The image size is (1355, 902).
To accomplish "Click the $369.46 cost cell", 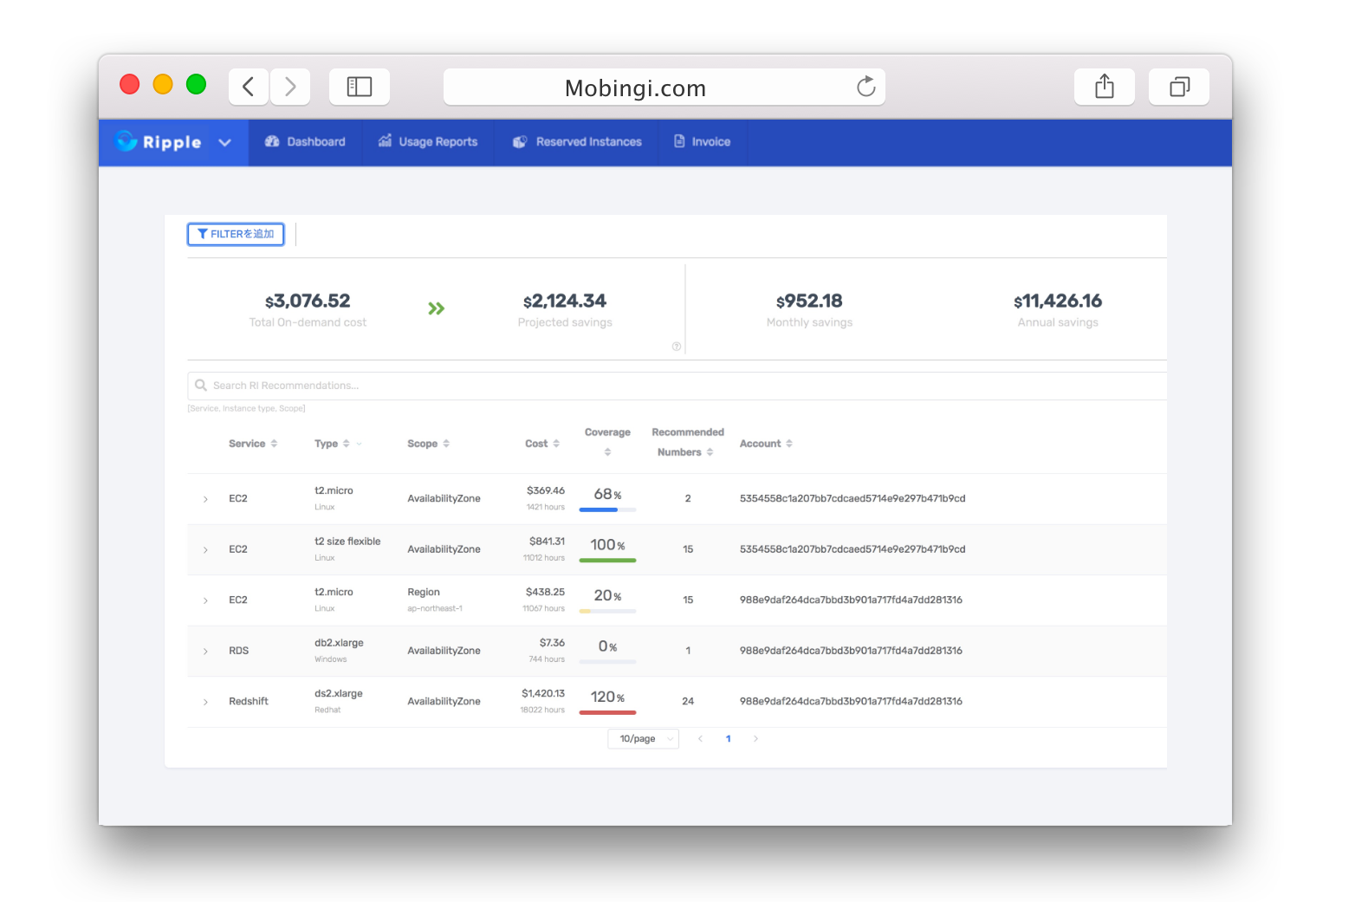I will (546, 490).
